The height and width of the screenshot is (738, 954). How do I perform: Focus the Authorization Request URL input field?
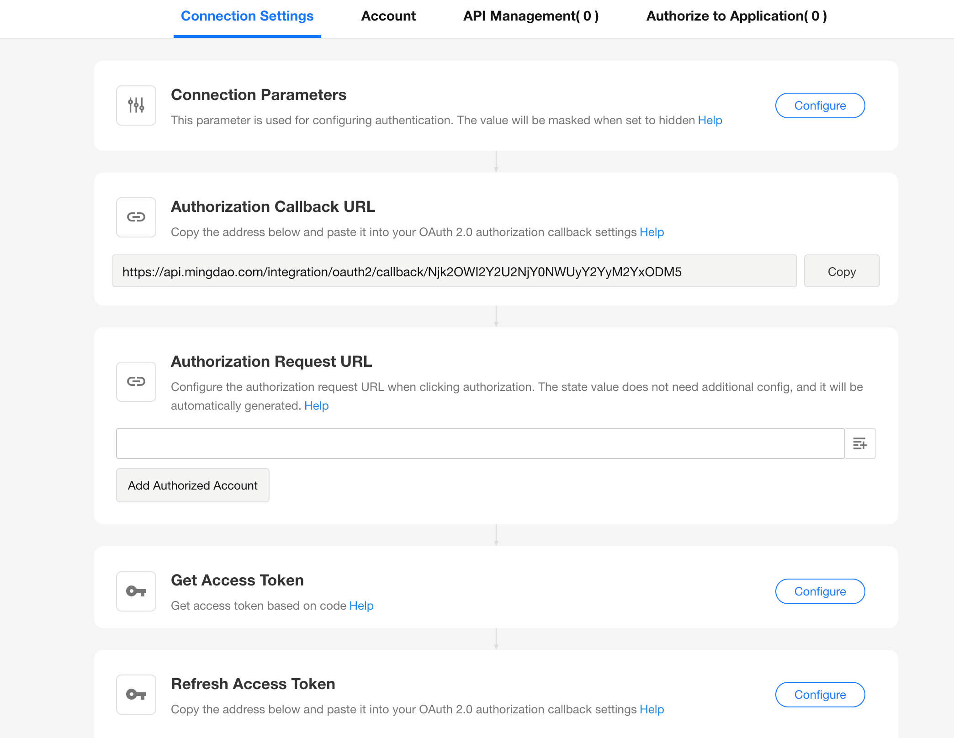(480, 443)
